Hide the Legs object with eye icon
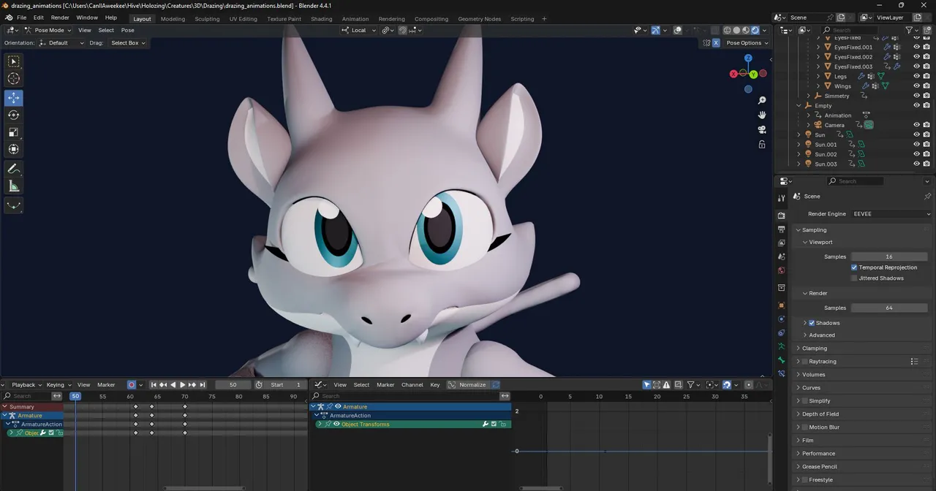Viewport: 936px width, 491px height. point(916,76)
